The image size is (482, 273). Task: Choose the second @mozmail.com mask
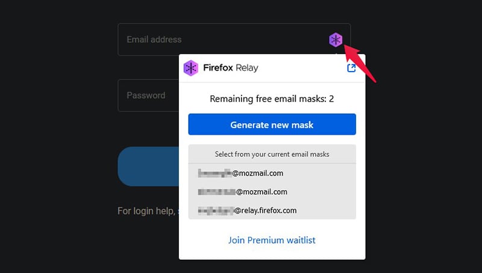[x=272, y=192]
